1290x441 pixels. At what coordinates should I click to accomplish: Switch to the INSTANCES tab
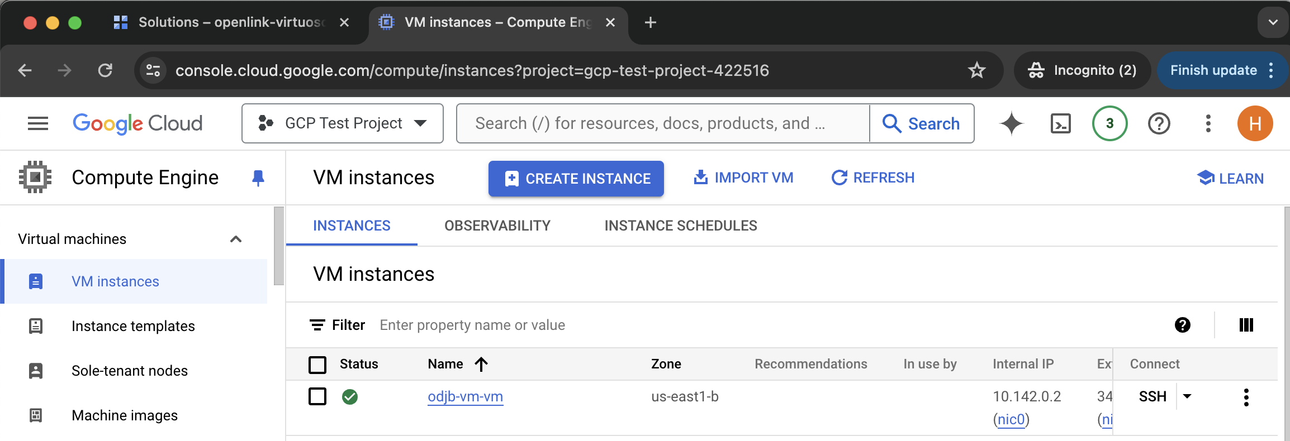pos(352,226)
